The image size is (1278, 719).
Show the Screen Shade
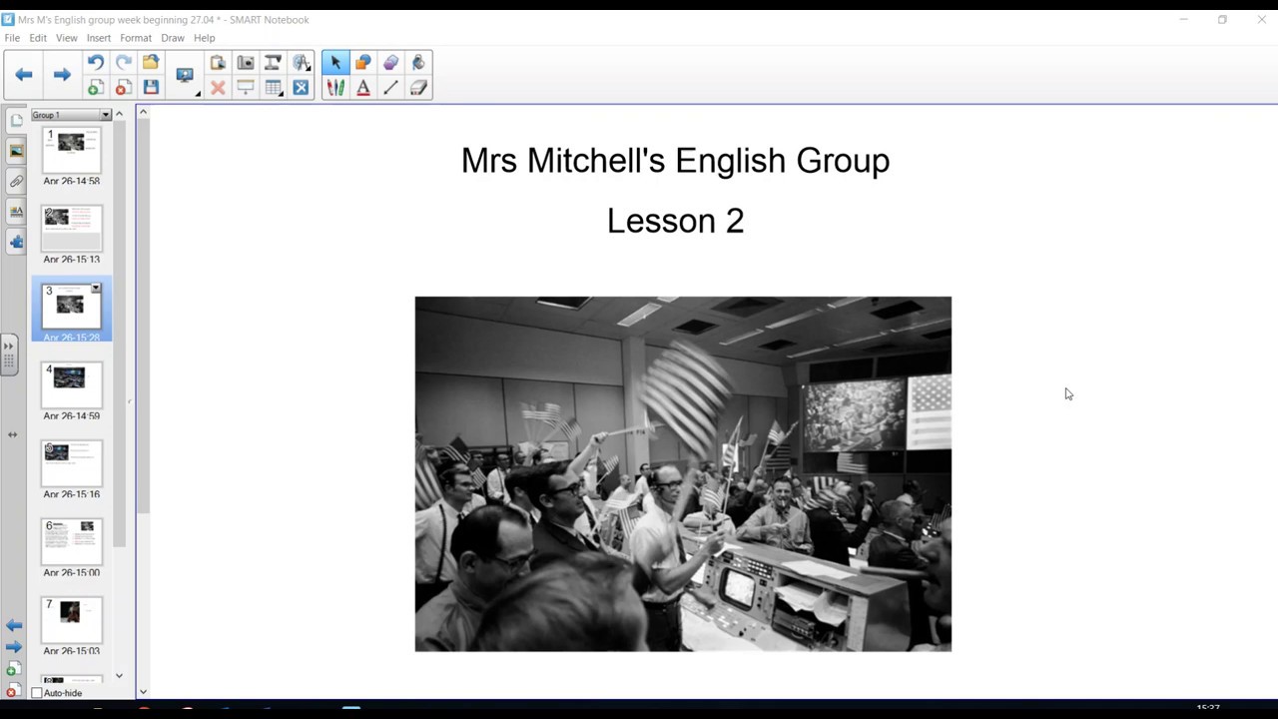[x=246, y=88]
